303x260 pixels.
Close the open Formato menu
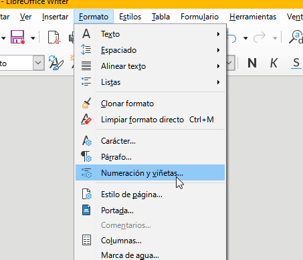pyautogui.click(x=94, y=17)
